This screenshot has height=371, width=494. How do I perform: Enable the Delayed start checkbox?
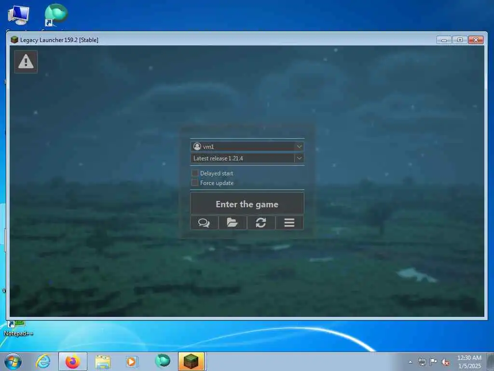[195, 173]
